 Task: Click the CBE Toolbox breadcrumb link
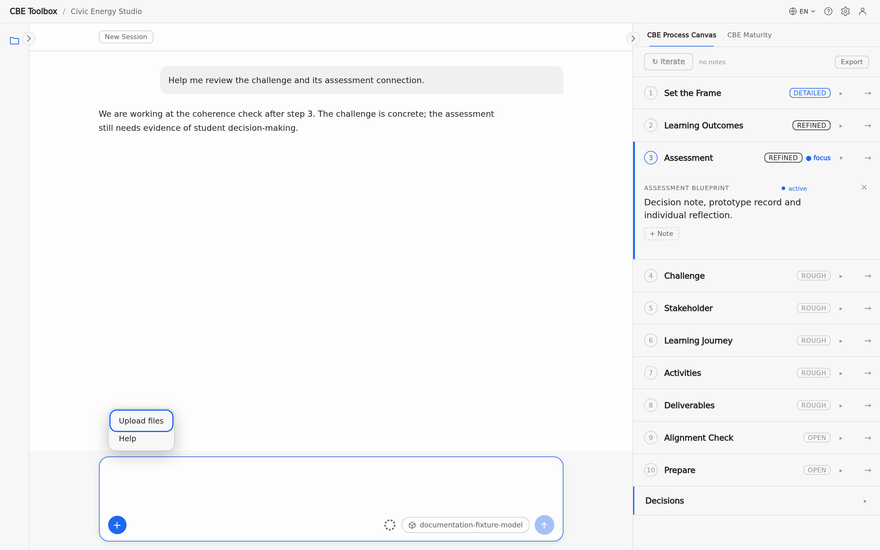33,11
